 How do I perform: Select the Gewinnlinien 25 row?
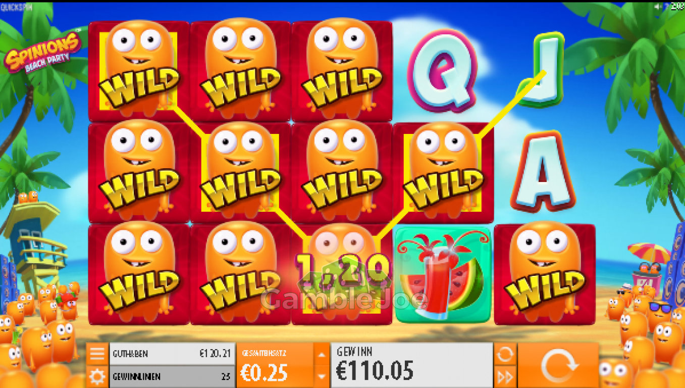tap(172, 377)
